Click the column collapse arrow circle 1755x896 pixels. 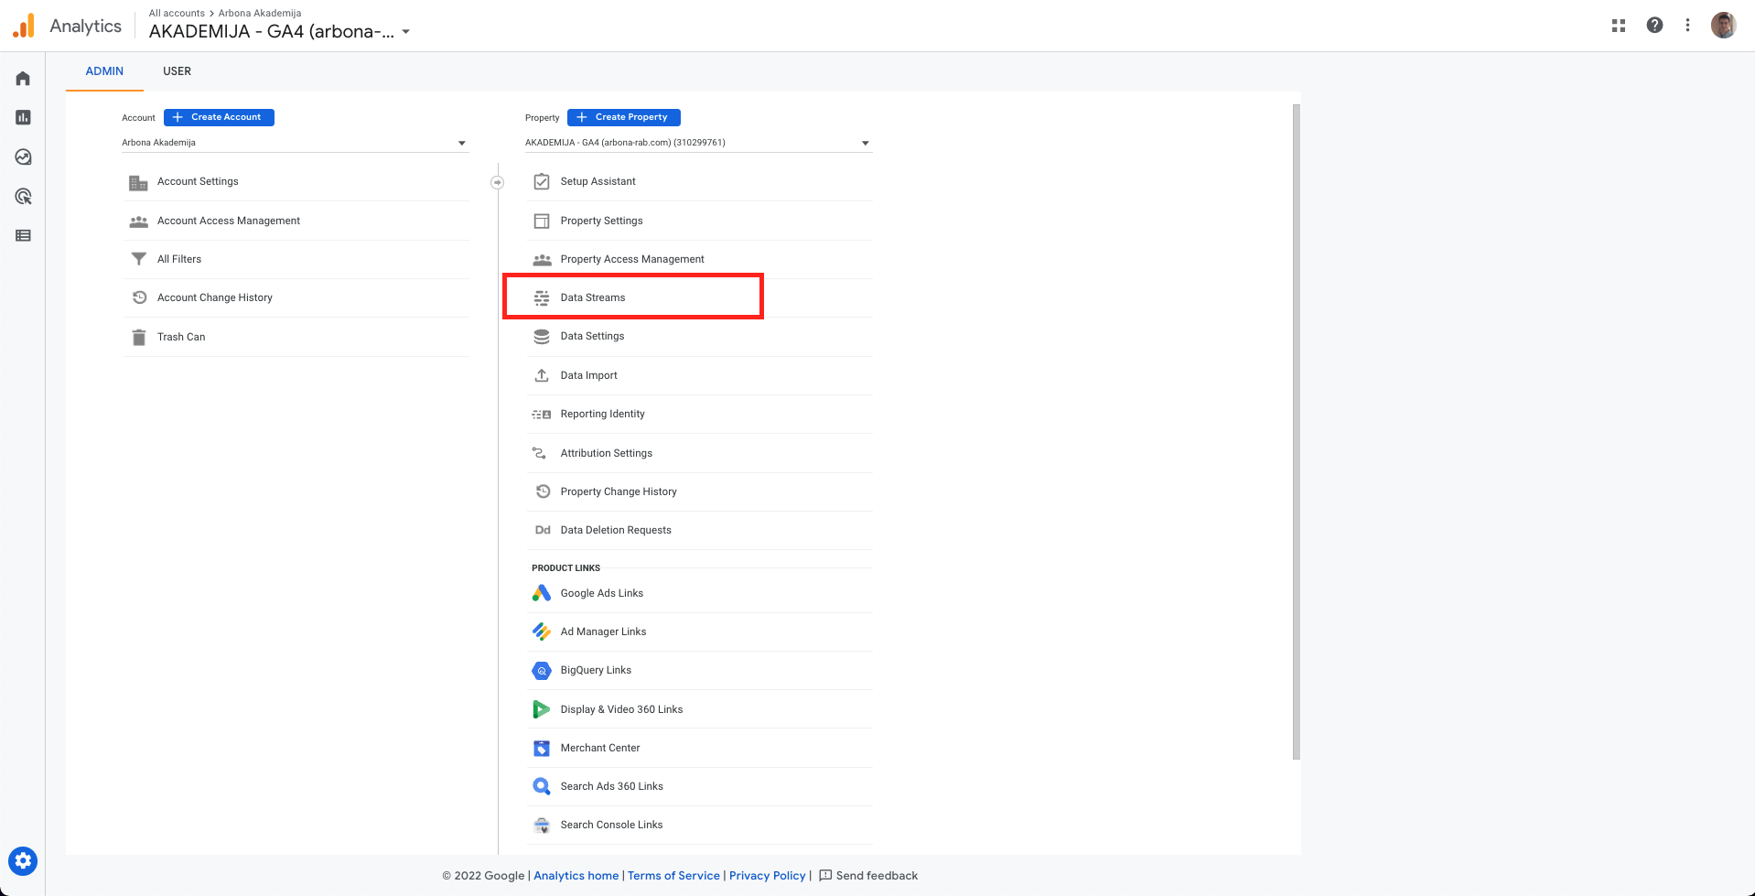pyautogui.click(x=498, y=182)
